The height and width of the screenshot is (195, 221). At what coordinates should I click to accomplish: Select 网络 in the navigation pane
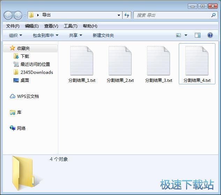21,128
